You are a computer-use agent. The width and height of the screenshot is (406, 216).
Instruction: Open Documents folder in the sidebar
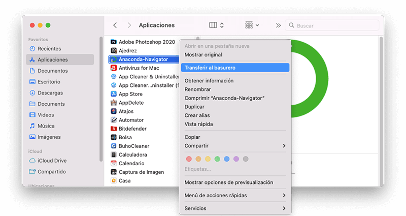60,104
